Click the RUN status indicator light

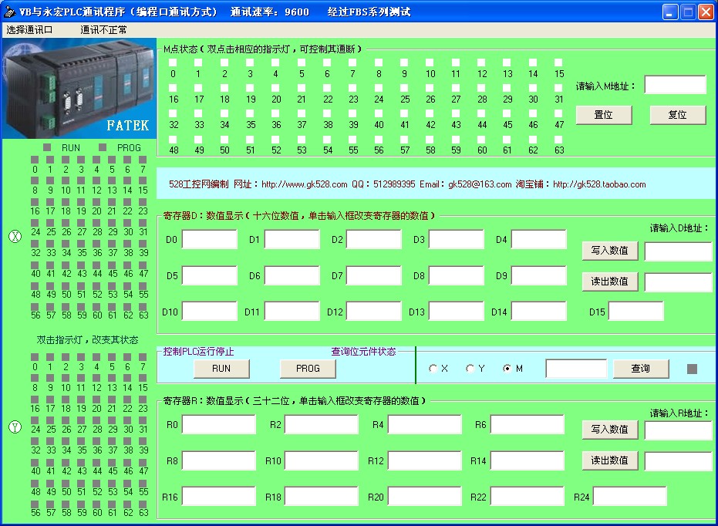pos(47,147)
